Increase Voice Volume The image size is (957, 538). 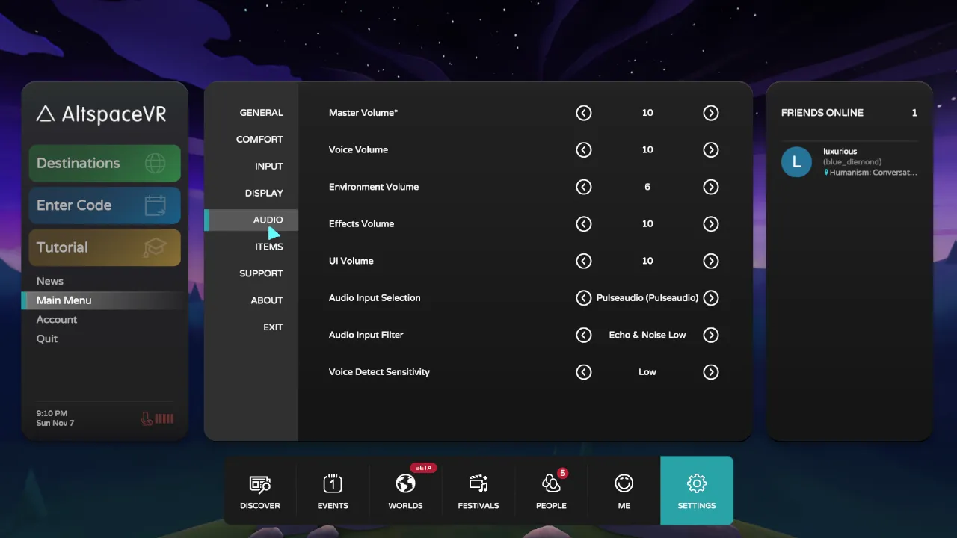tap(711, 150)
